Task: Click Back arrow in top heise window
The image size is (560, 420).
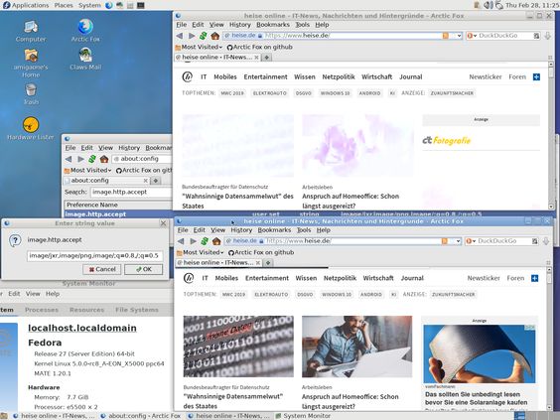Action: click(180, 36)
